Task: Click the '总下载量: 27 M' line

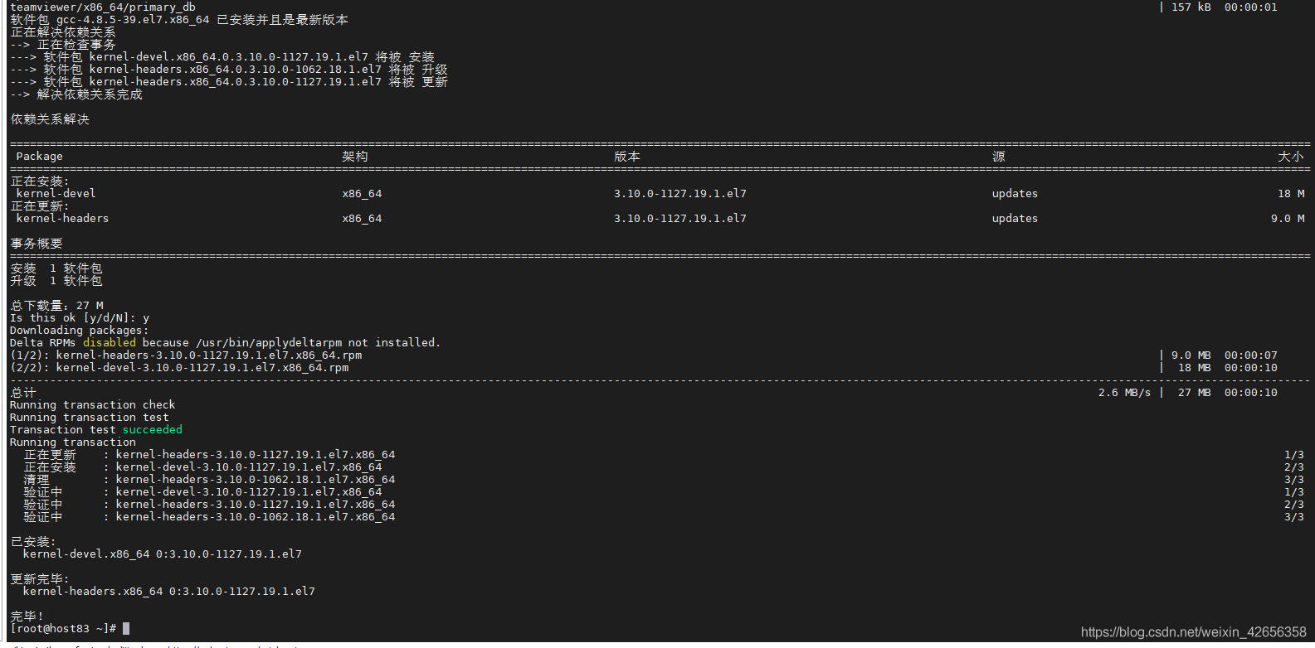Action: [x=56, y=306]
